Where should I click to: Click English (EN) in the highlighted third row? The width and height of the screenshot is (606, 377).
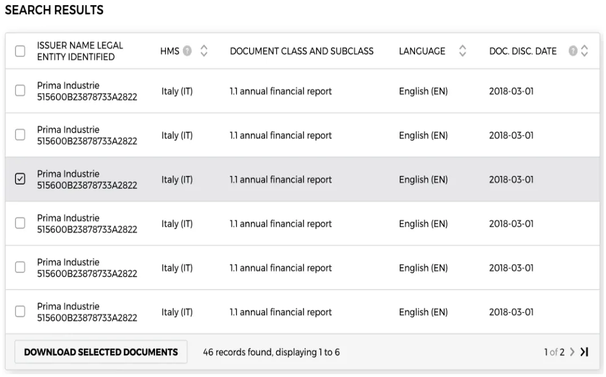click(x=423, y=179)
